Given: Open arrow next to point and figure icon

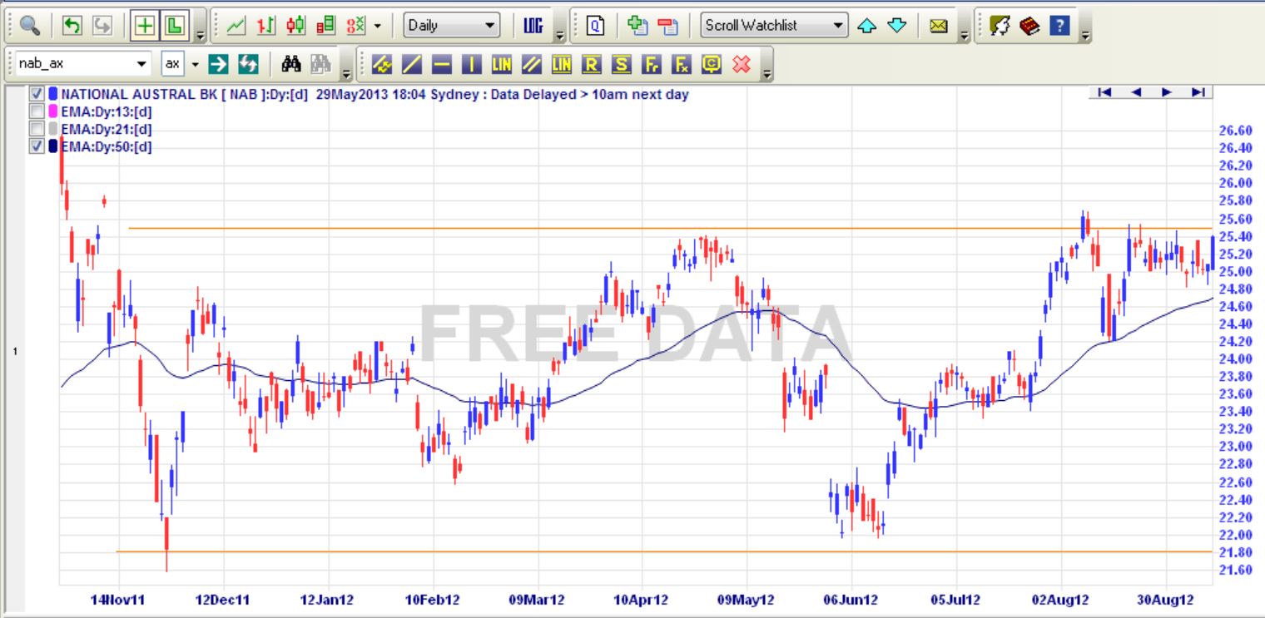Looking at the screenshot, I should [377, 26].
